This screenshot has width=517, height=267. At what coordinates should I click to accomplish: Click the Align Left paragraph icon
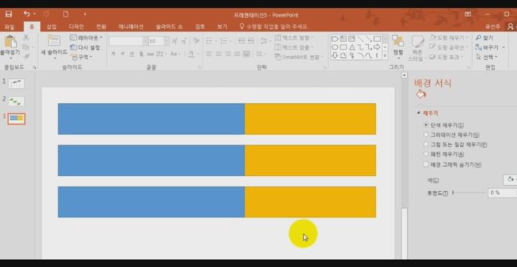coord(209,54)
